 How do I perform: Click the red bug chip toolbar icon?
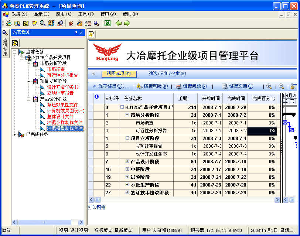click(x=71, y=23)
